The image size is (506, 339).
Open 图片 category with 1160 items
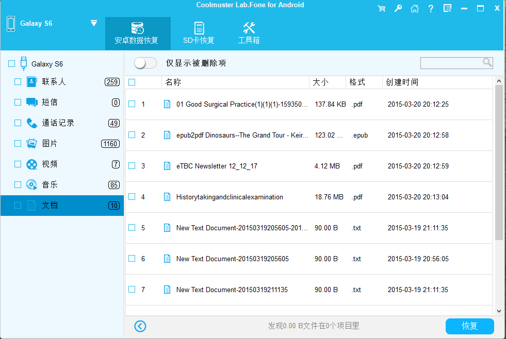tap(62, 143)
